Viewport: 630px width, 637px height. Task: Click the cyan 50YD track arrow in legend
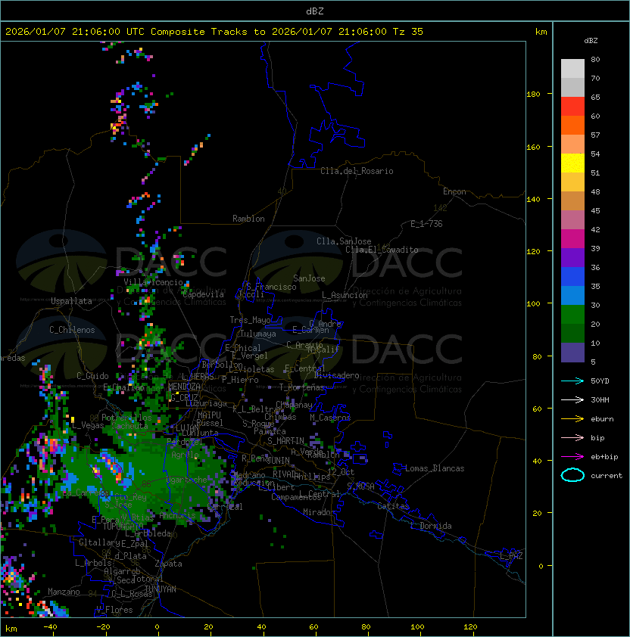tap(572, 381)
